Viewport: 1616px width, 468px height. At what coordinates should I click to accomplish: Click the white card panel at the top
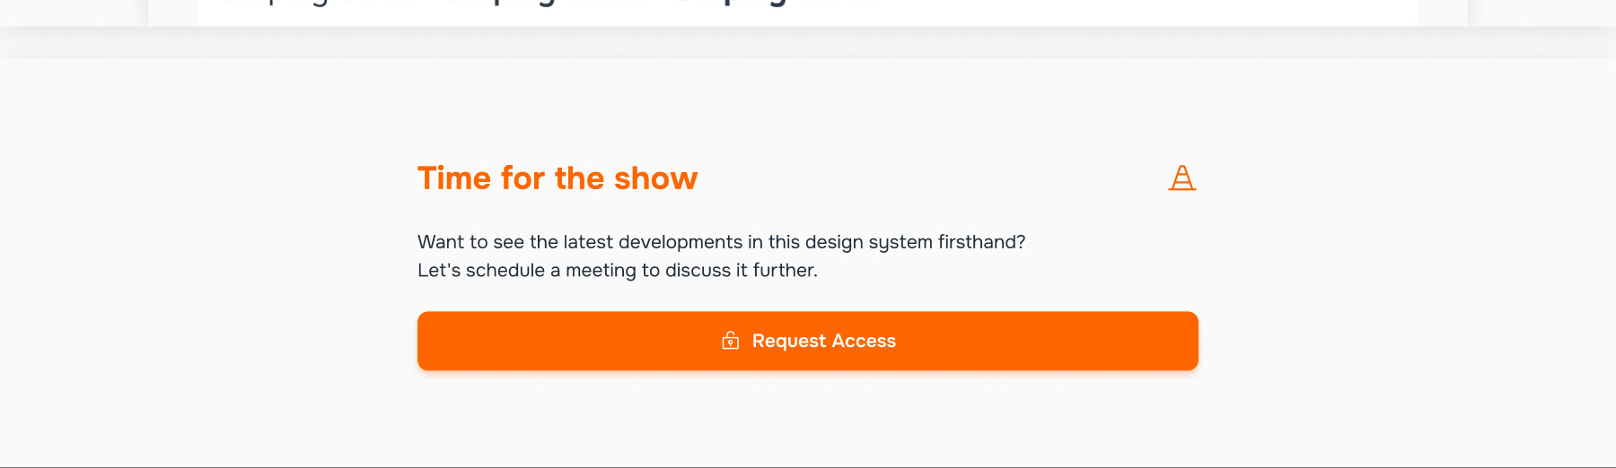808,13
